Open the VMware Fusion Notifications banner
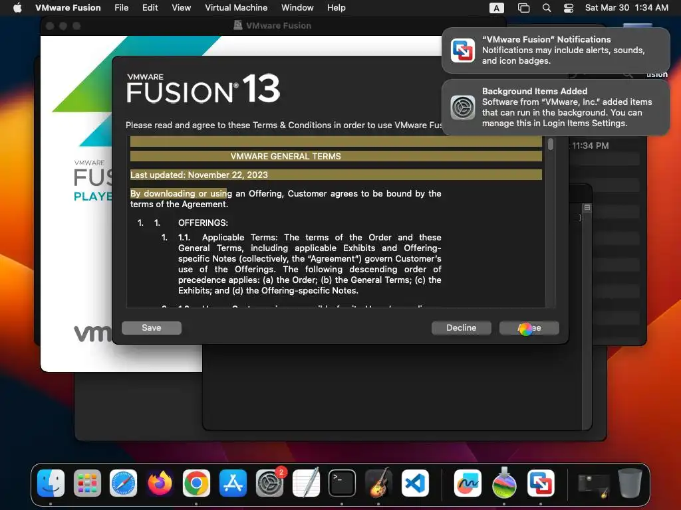 click(x=555, y=50)
